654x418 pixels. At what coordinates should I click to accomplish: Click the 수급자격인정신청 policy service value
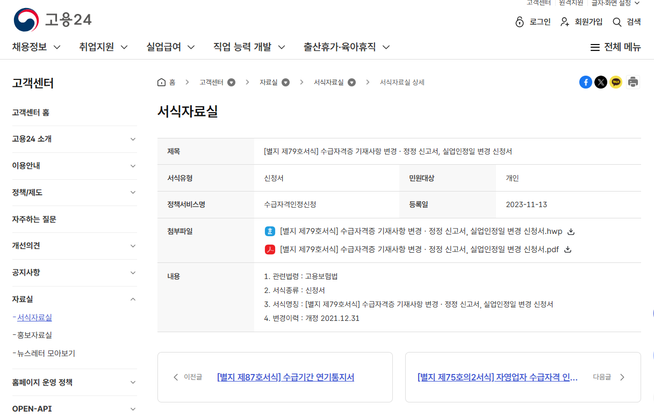click(x=290, y=204)
